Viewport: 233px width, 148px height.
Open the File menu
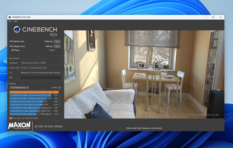click(10, 21)
